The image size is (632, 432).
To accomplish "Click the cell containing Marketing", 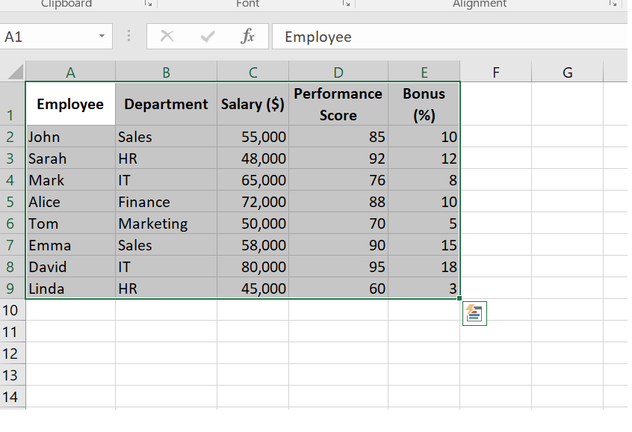I will (x=166, y=223).
